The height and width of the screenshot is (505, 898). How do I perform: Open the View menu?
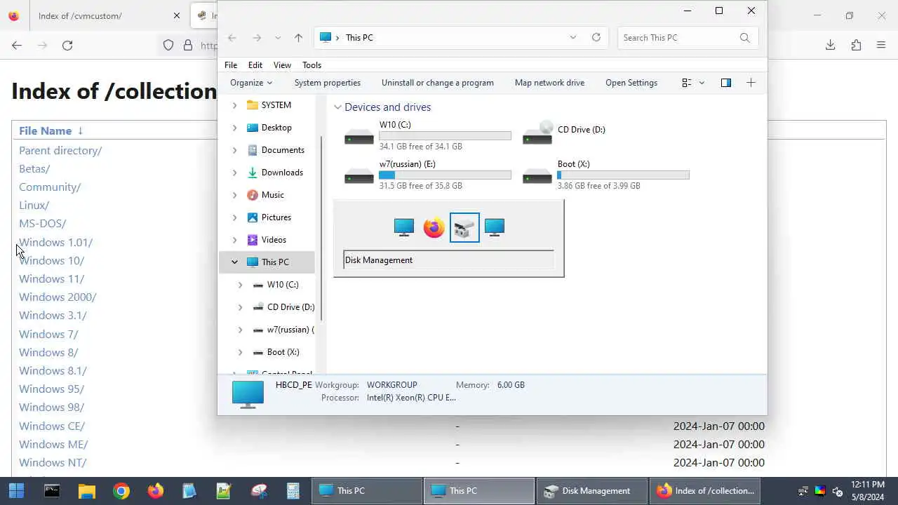click(282, 65)
